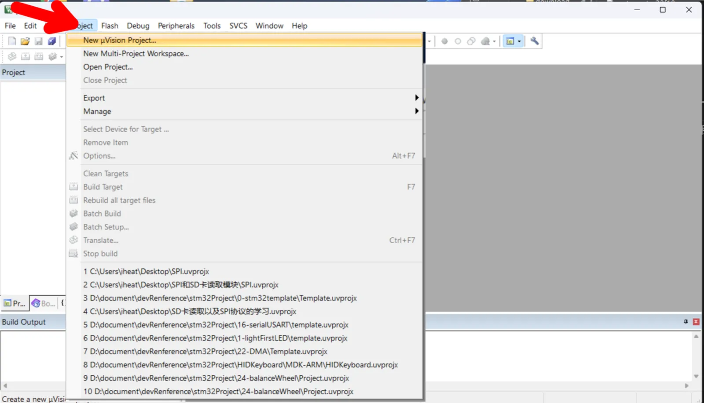Click the Build icon in build toolbar
This screenshot has height=403, width=704.
26,56
